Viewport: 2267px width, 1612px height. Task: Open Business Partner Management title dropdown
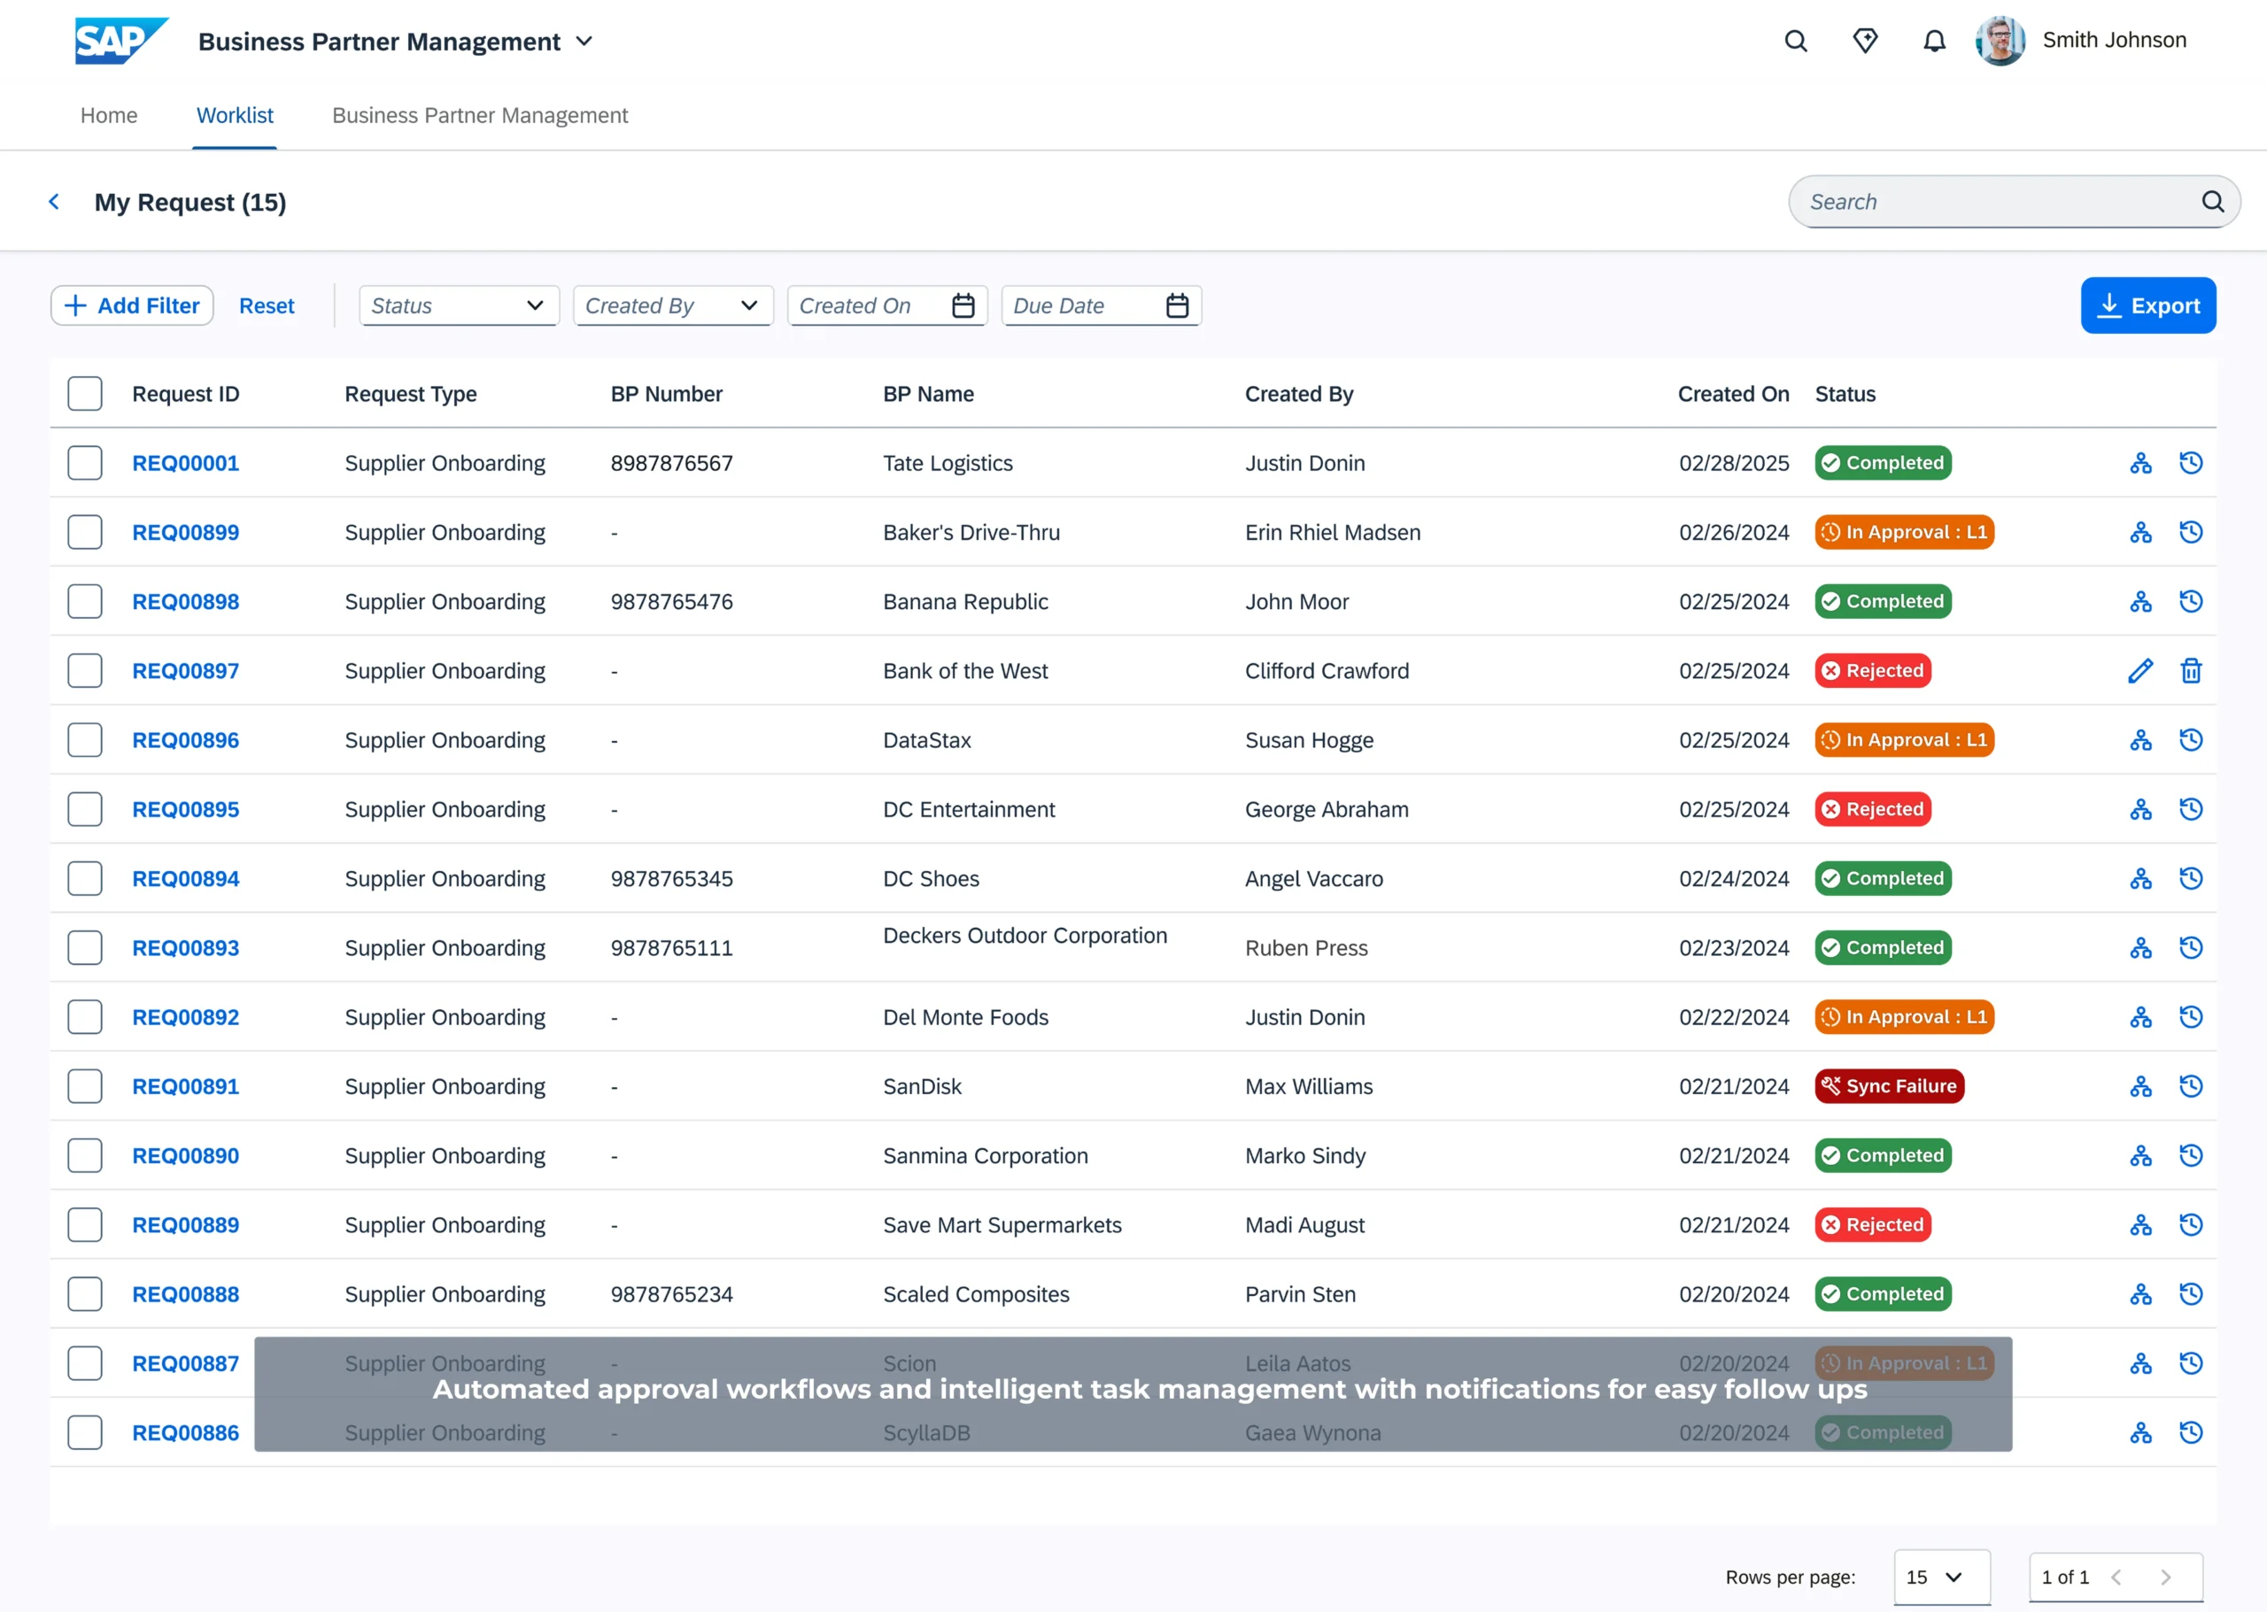[x=584, y=42]
